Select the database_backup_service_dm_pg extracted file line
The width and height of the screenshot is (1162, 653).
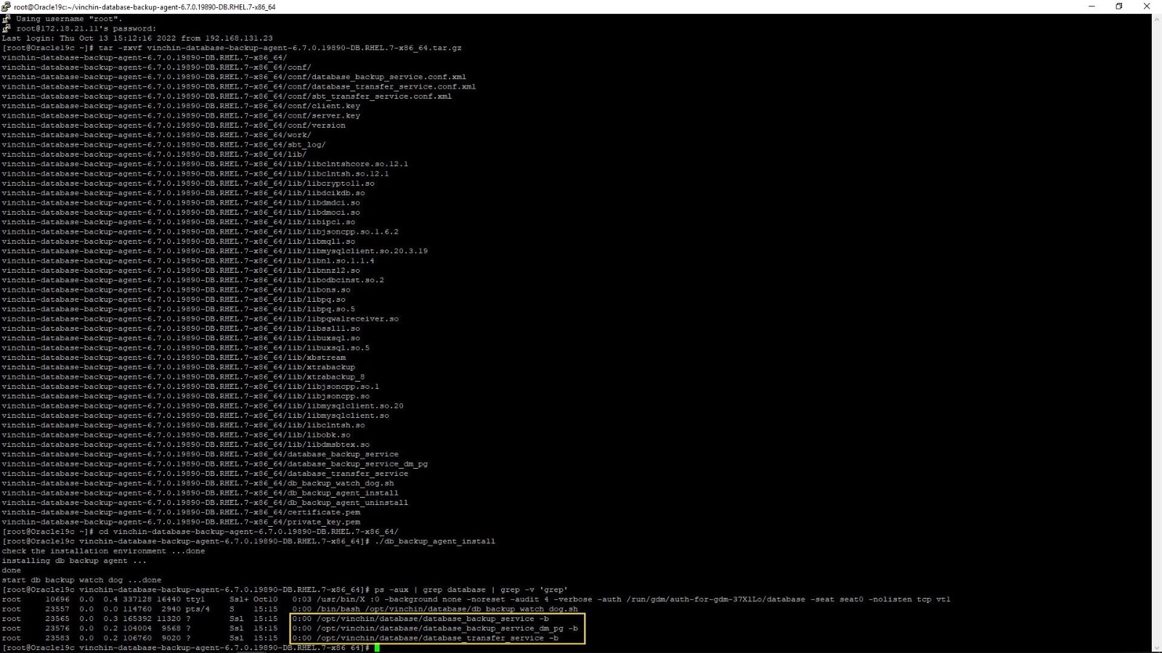[214, 464]
